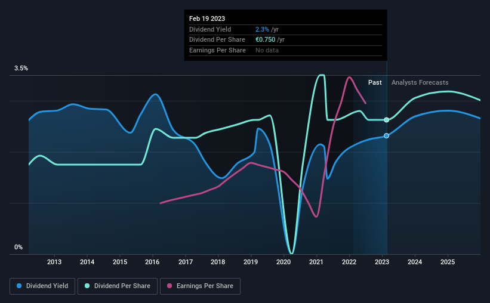The image size is (490, 303).
Task: Click the 2015 x-axis label
Action: pyautogui.click(x=120, y=262)
